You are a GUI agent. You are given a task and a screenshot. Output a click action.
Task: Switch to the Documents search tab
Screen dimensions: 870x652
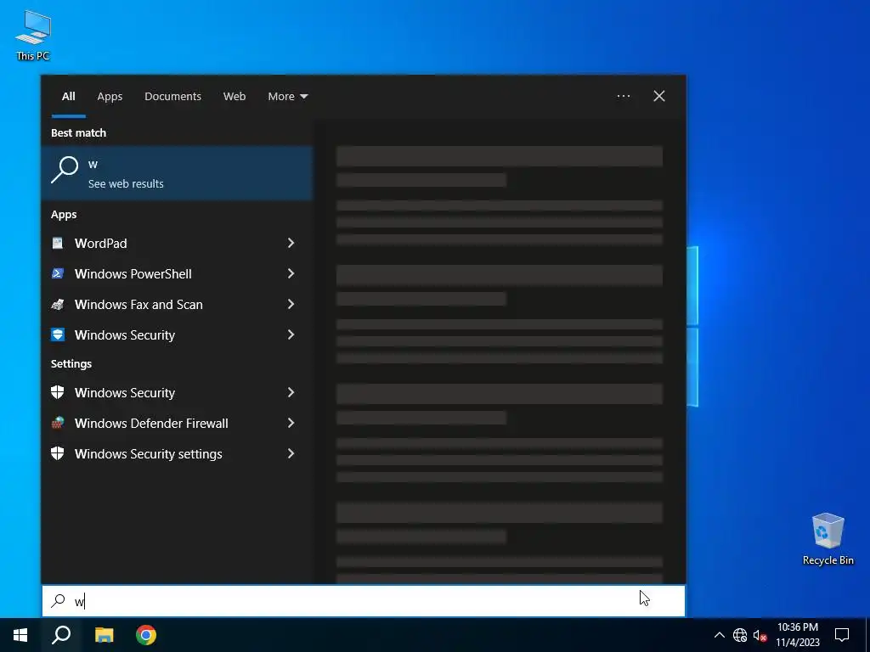[172, 97]
